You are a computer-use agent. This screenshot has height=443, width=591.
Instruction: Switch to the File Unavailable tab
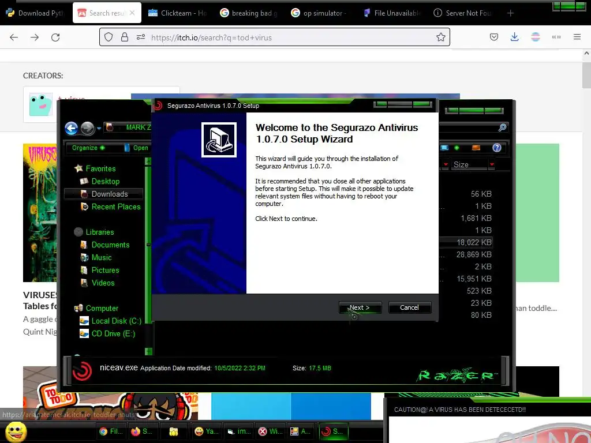tap(391, 13)
